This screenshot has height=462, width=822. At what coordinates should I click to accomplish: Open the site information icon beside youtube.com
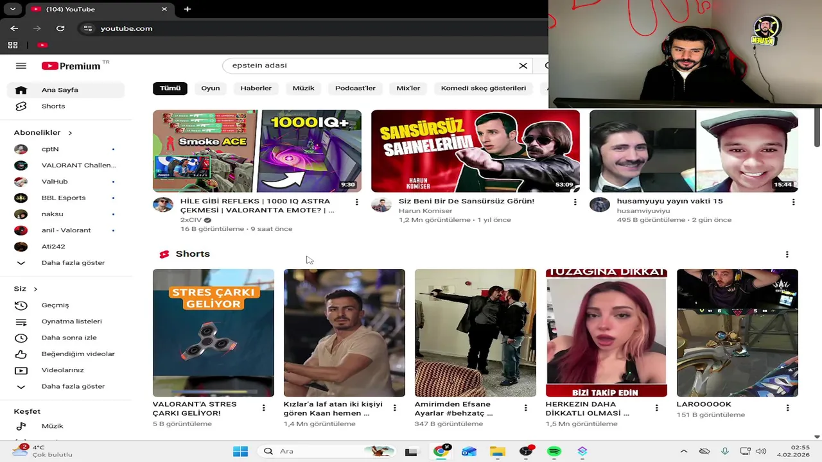pyautogui.click(x=88, y=28)
